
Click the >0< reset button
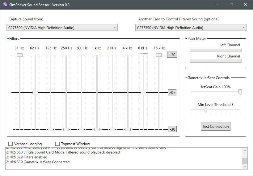click(172, 92)
